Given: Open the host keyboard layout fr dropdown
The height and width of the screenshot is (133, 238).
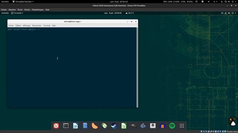Looking at the screenshot, I should tap(215, 1).
